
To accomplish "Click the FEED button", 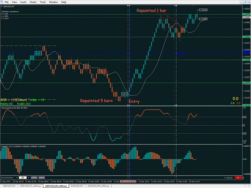I will click(34, 178).
